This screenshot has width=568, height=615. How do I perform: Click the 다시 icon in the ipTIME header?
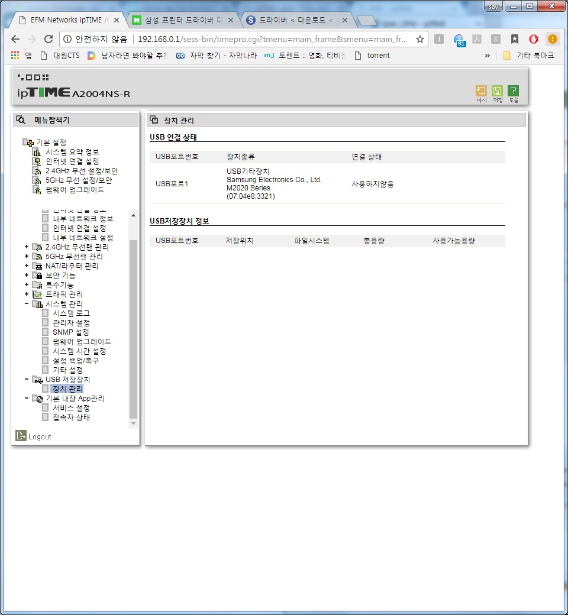click(x=481, y=94)
